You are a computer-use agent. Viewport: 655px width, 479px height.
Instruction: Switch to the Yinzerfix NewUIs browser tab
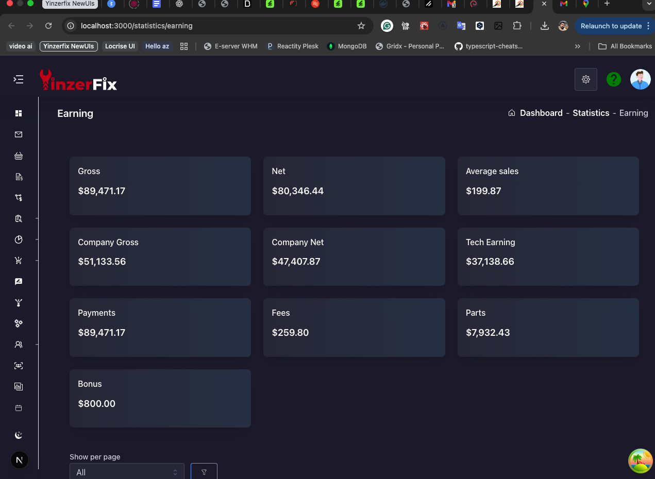point(70,4)
